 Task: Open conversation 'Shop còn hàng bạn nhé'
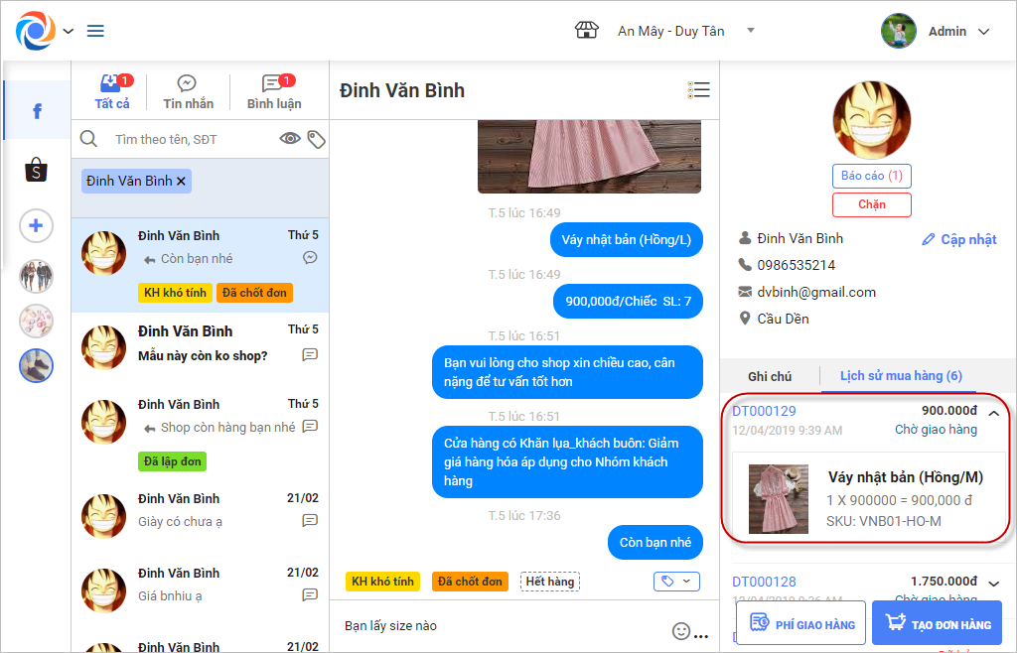coord(200,434)
